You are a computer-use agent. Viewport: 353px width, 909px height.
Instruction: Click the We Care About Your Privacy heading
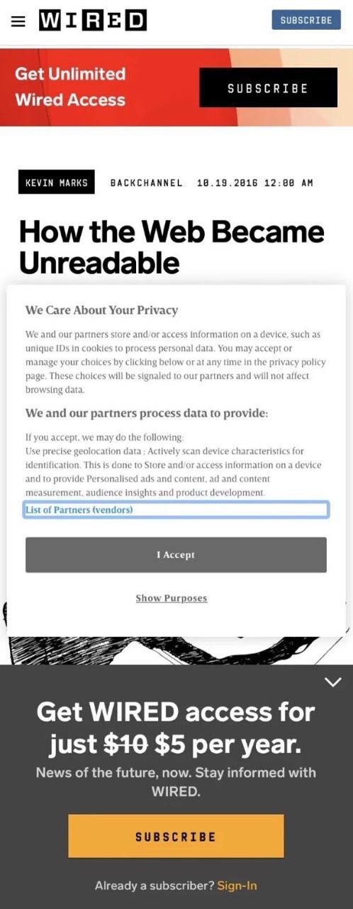pos(101,310)
